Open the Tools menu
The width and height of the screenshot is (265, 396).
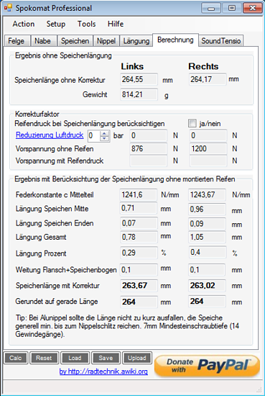pyautogui.click(x=86, y=24)
